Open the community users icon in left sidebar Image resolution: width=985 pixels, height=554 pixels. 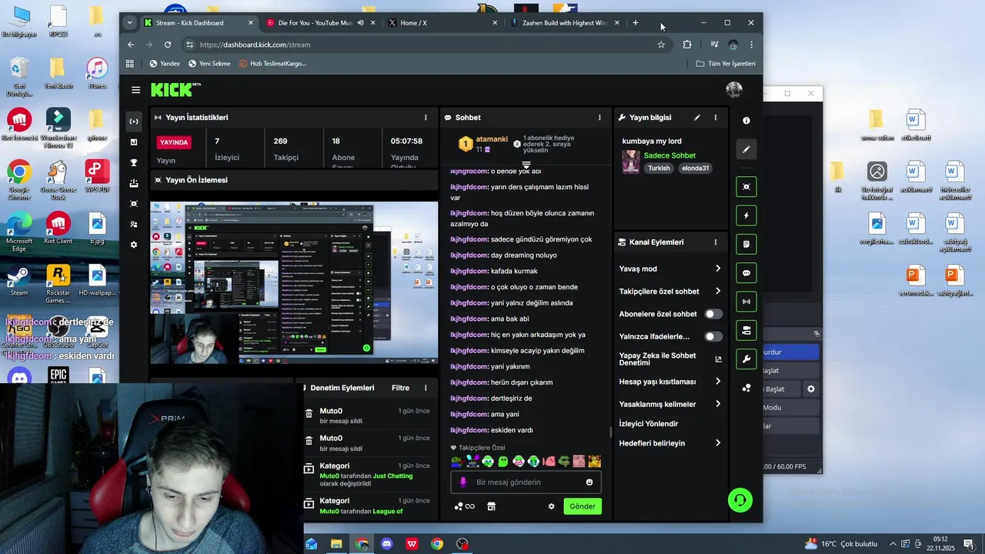tap(134, 225)
